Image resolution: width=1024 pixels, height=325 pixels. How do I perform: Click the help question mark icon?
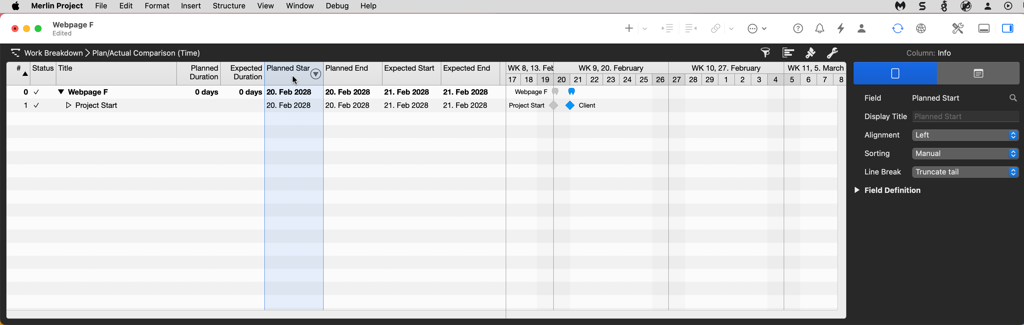798,29
